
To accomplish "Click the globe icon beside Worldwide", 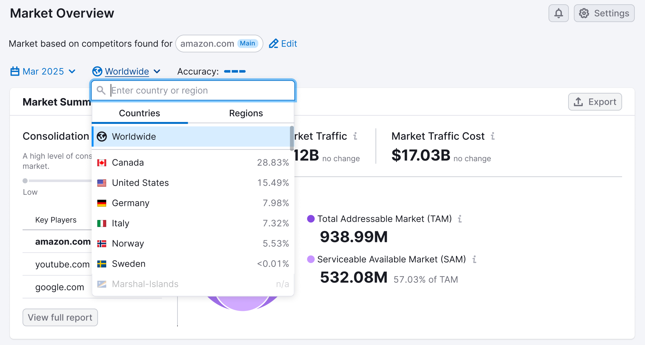I will [x=97, y=71].
